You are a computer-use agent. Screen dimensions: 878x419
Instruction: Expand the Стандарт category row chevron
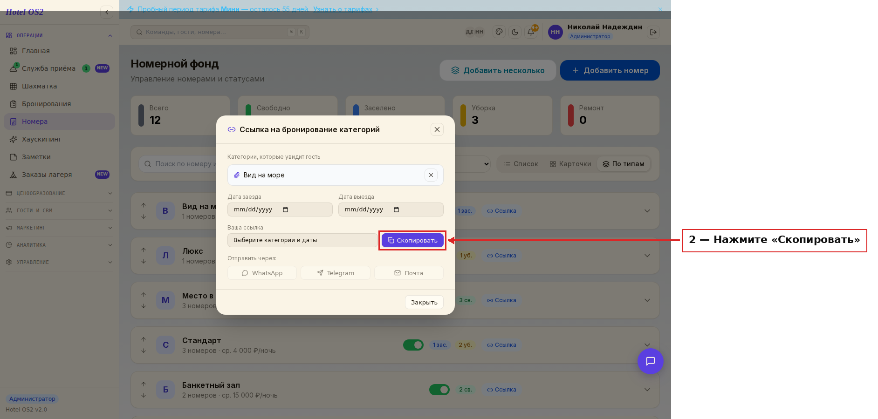pyautogui.click(x=647, y=345)
